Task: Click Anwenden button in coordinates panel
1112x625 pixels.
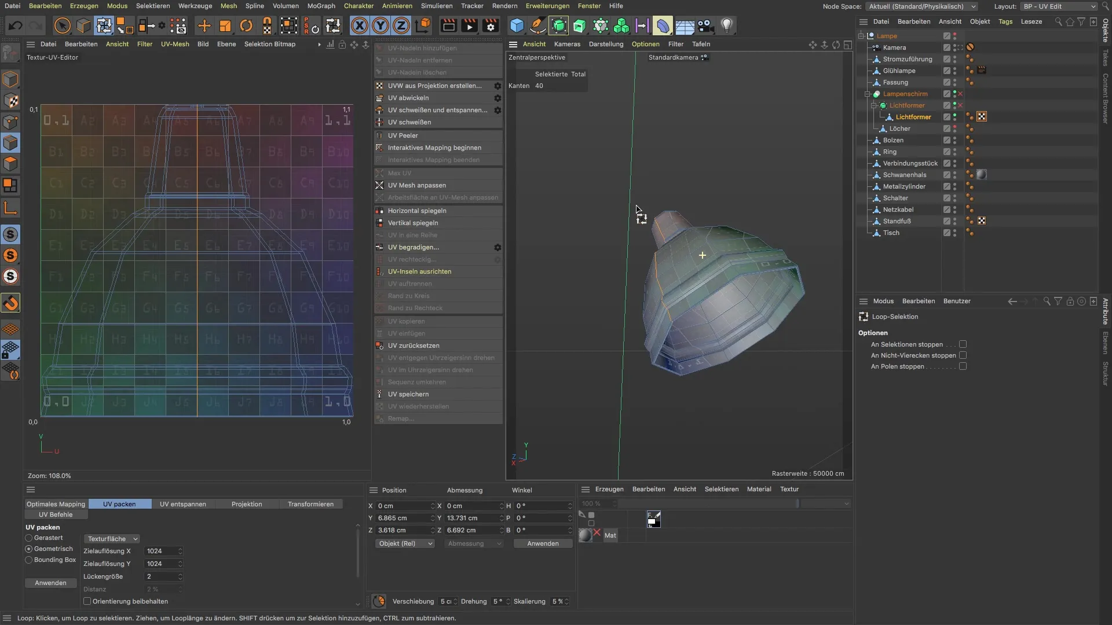Action: (543, 543)
